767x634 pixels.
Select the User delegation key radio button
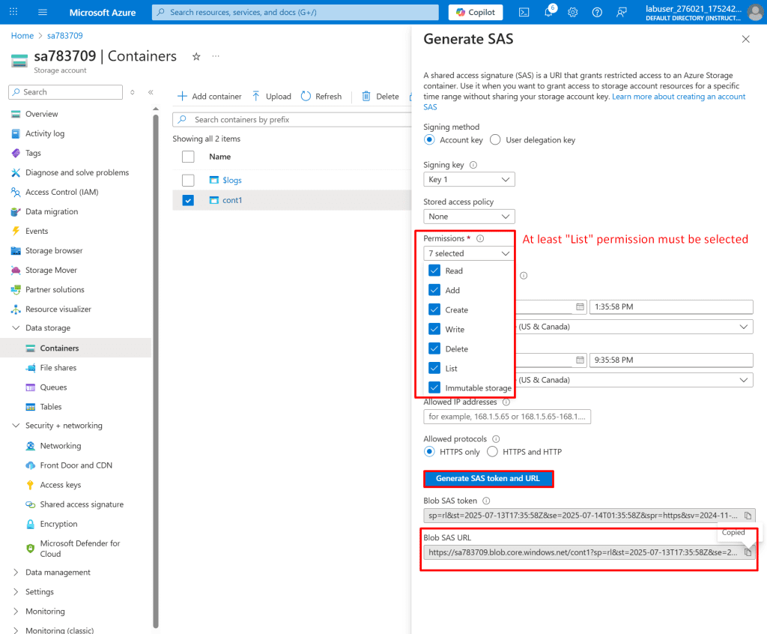tap(495, 140)
